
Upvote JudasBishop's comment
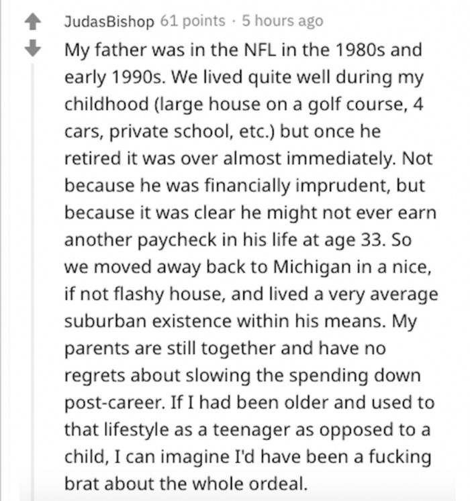(x=33, y=22)
